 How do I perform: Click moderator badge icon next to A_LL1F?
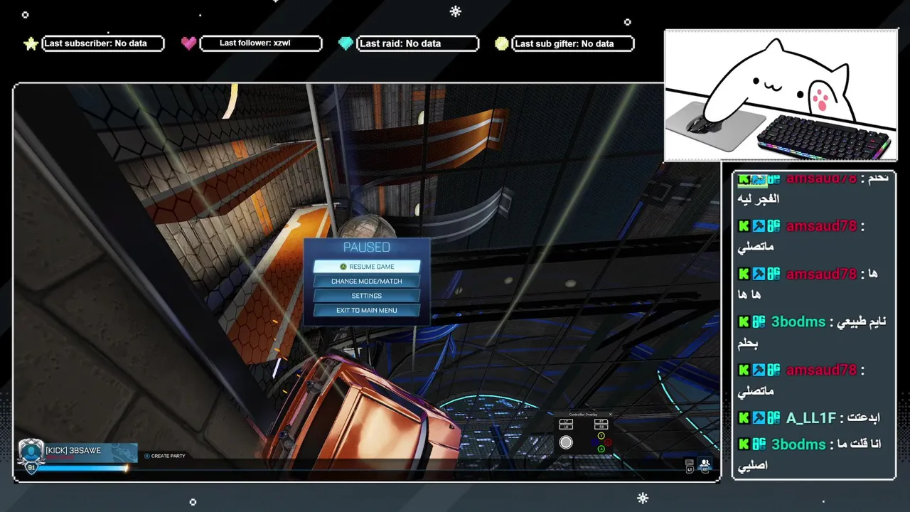(x=759, y=418)
